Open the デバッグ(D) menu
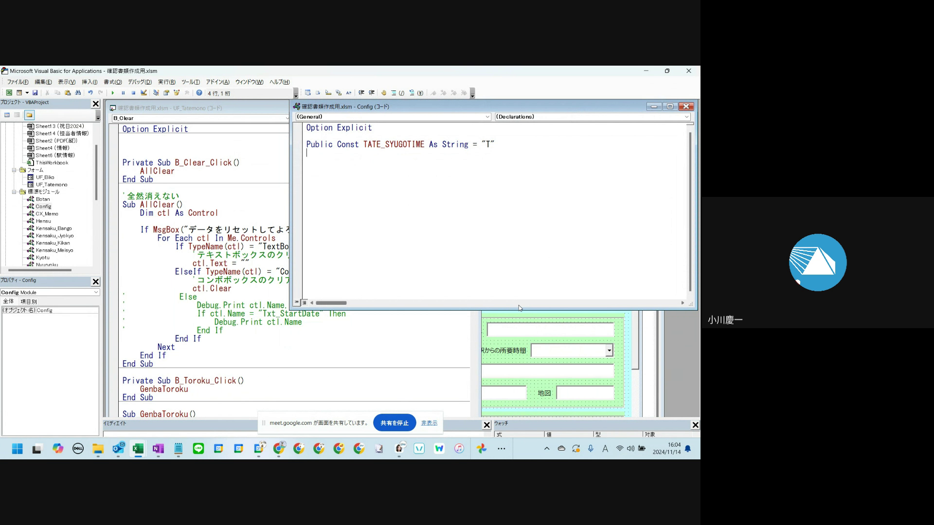 pyautogui.click(x=140, y=82)
